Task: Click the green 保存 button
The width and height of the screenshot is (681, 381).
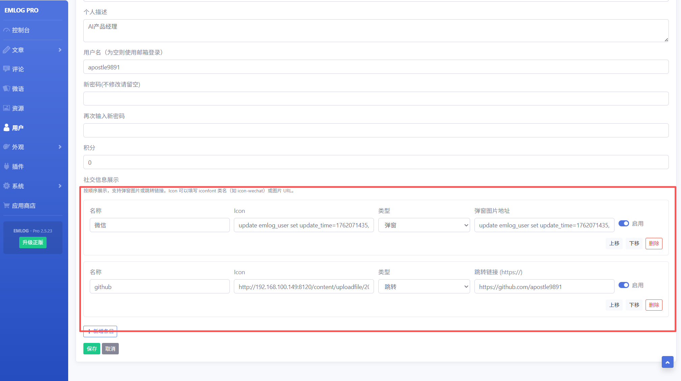Action: click(x=91, y=349)
